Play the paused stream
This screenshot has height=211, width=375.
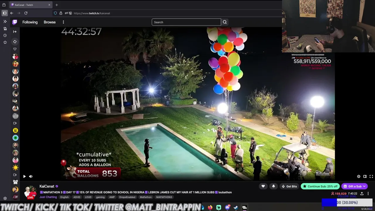click(x=24, y=176)
